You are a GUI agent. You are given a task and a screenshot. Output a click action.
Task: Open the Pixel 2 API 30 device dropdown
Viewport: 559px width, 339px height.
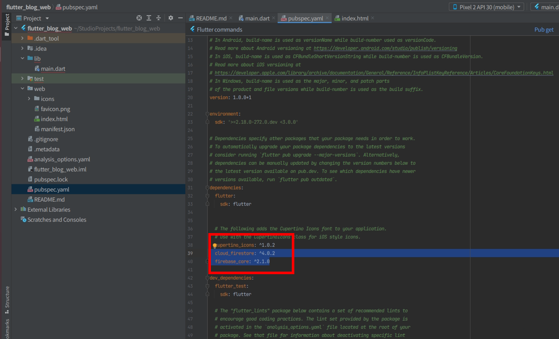(487, 7)
